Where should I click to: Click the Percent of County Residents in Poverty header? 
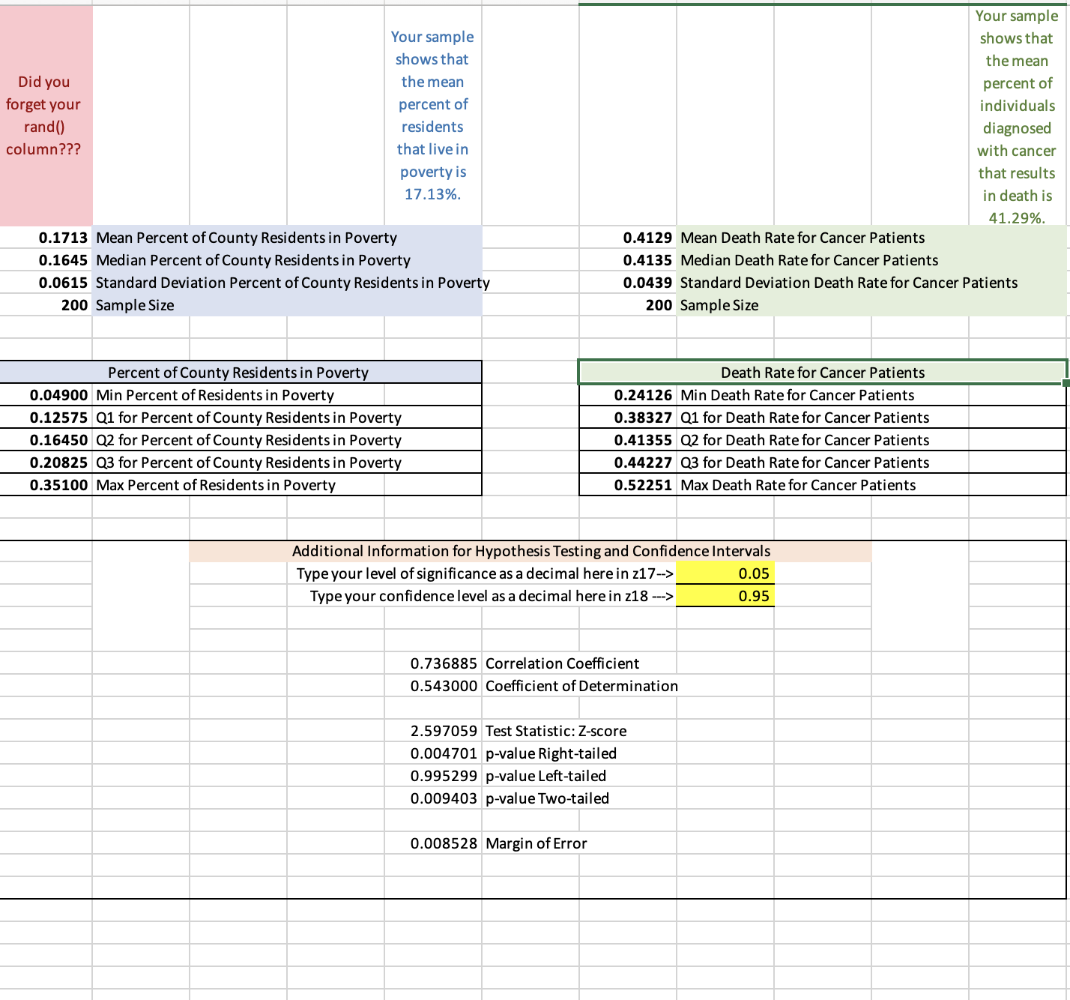238,373
